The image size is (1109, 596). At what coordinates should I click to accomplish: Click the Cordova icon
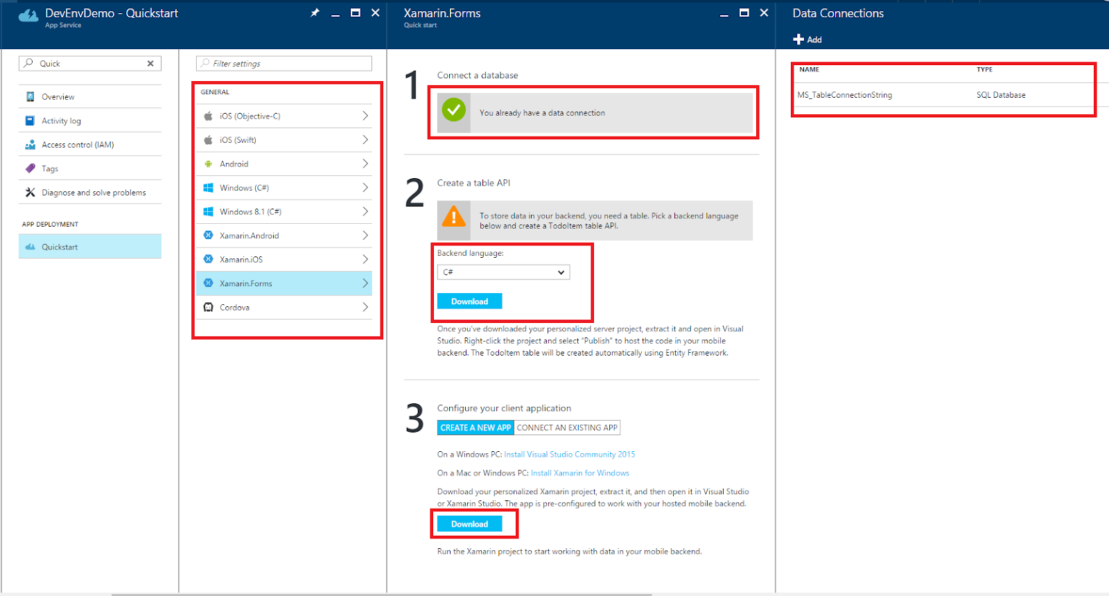tap(208, 307)
